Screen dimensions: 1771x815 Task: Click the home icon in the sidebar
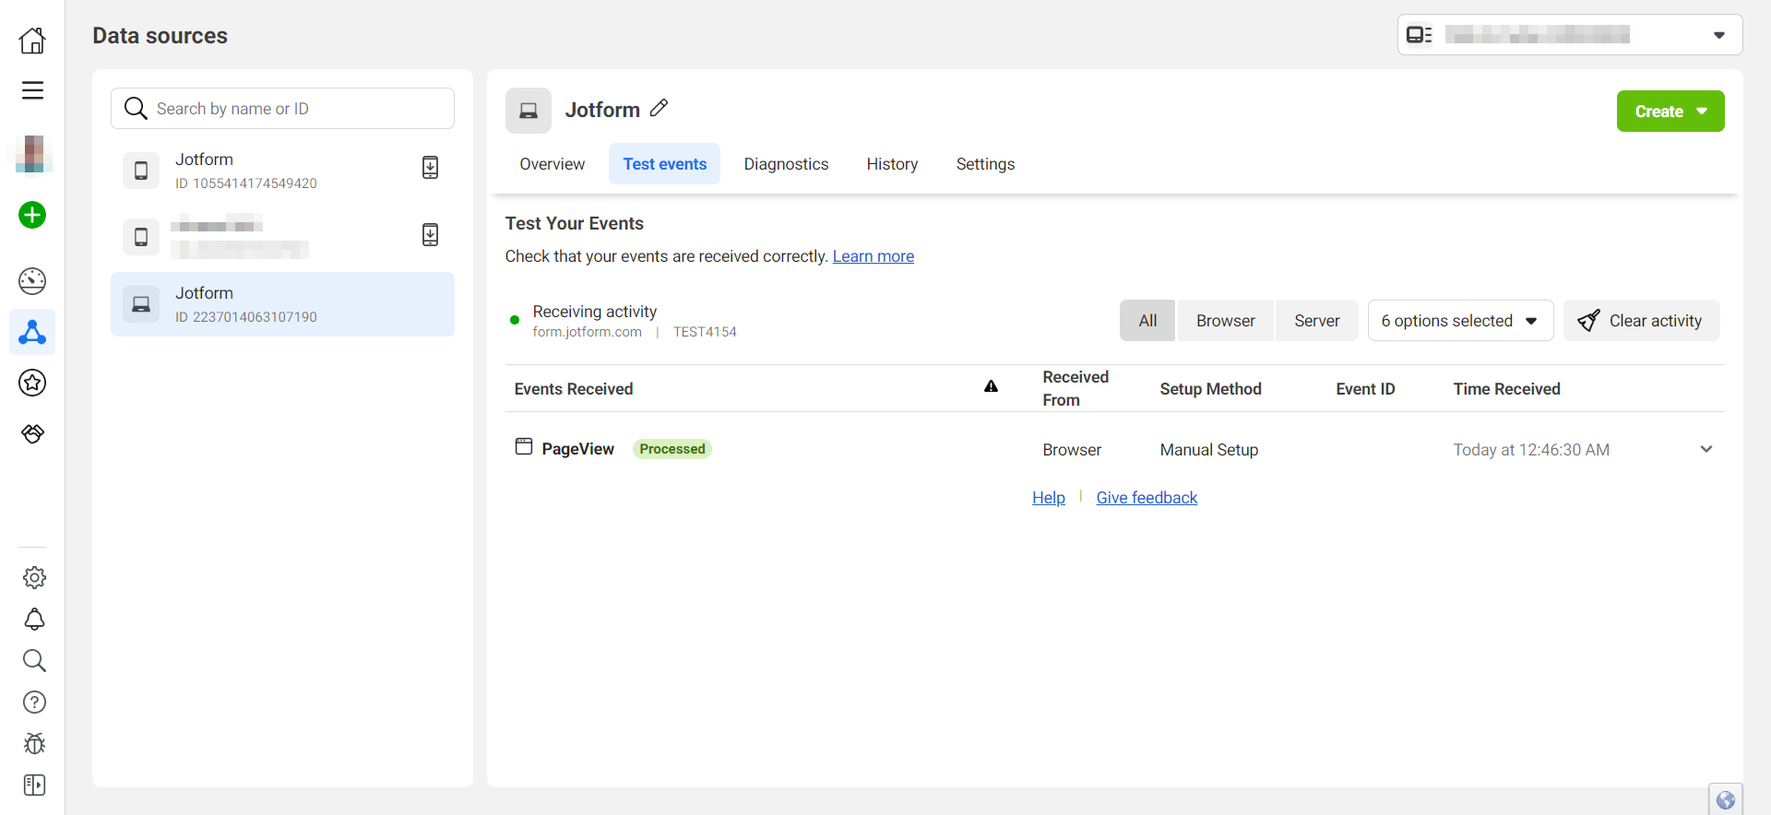point(32,41)
